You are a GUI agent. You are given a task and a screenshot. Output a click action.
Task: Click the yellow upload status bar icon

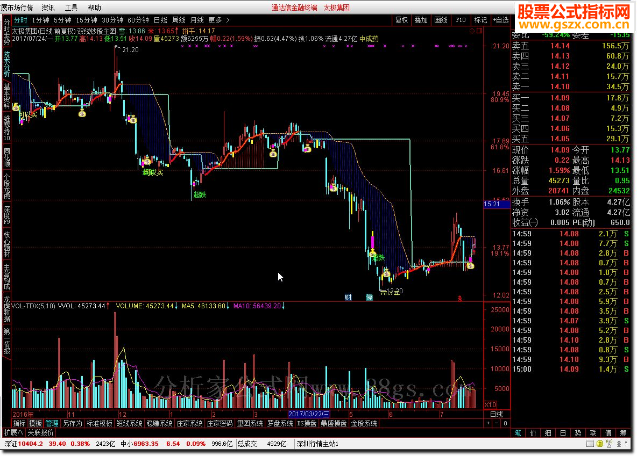click(600, 444)
